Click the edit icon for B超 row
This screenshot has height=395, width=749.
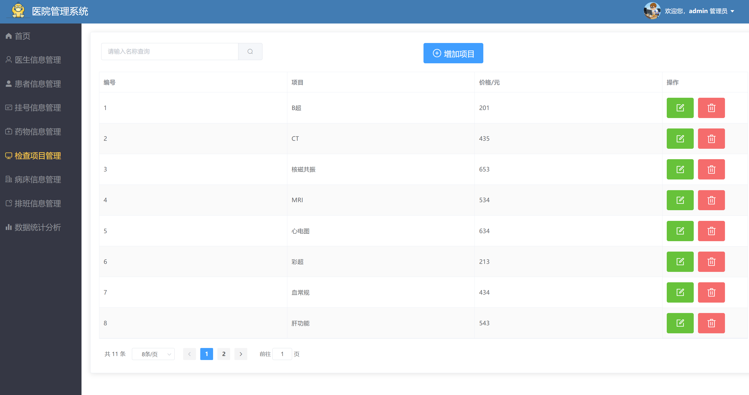click(x=680, y=108)
